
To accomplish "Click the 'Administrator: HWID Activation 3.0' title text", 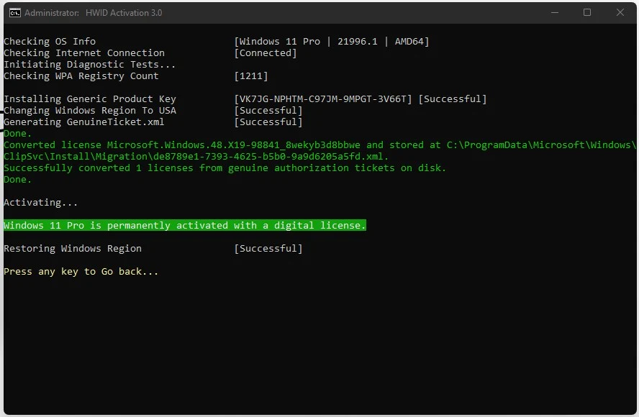I will (x=94, y=13).
